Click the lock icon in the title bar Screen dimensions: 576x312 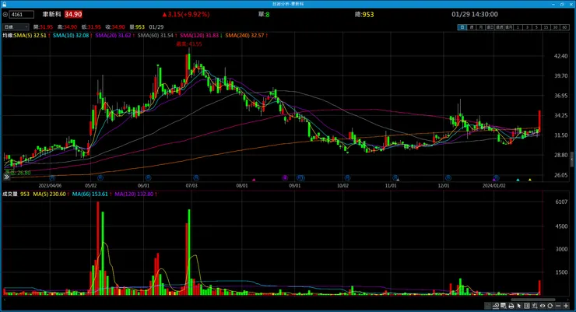coord(4,4)
